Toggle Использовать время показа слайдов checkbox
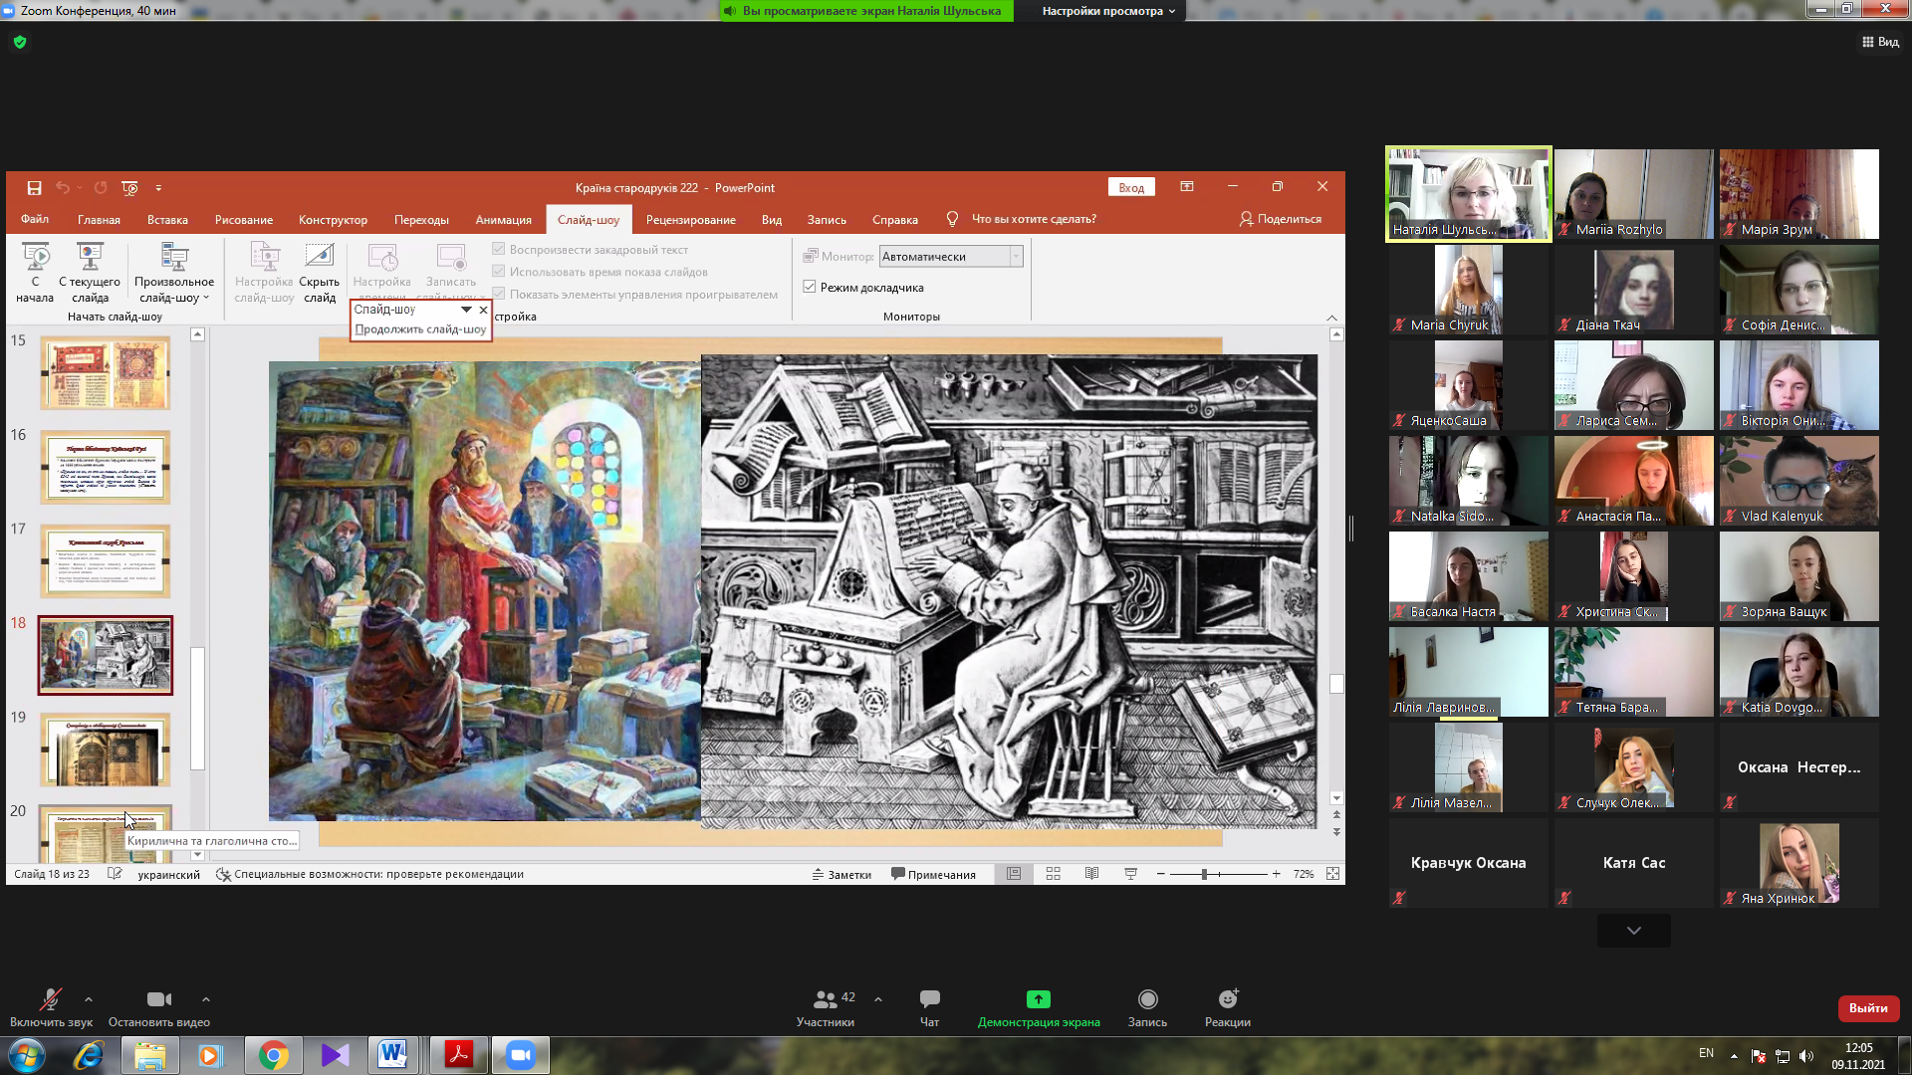This screenshot has height=1075, width=1912. point(499,272)
